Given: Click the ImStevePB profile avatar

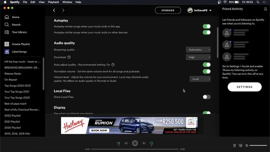Looking at the screenshot, I should point(190,10).
